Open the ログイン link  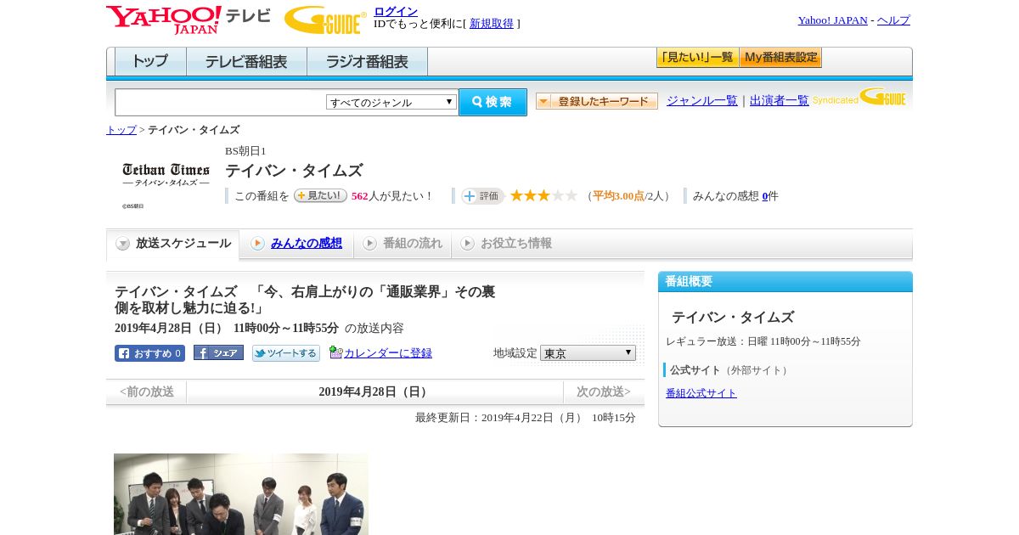pos(396,11)
